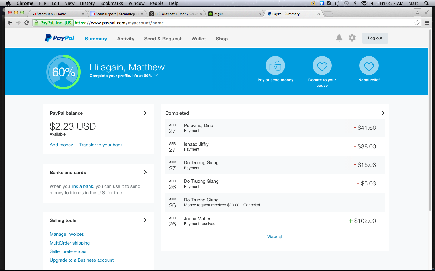Reload the page with the refresh icon
Viewport: 435px width, 271px height.
(x=27, y=23)
